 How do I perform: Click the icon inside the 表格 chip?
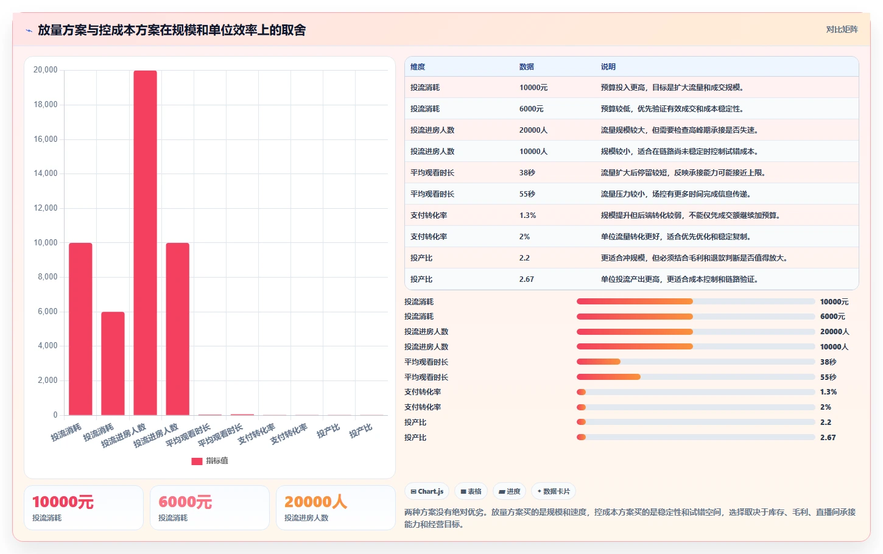coord(463,491)
